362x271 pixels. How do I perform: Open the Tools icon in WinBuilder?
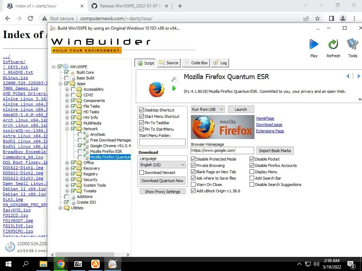(352, 44)
